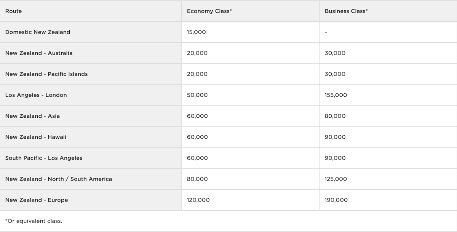Click the 190,000 business class value
The image size is (457, 232).
tap(336, 200)
